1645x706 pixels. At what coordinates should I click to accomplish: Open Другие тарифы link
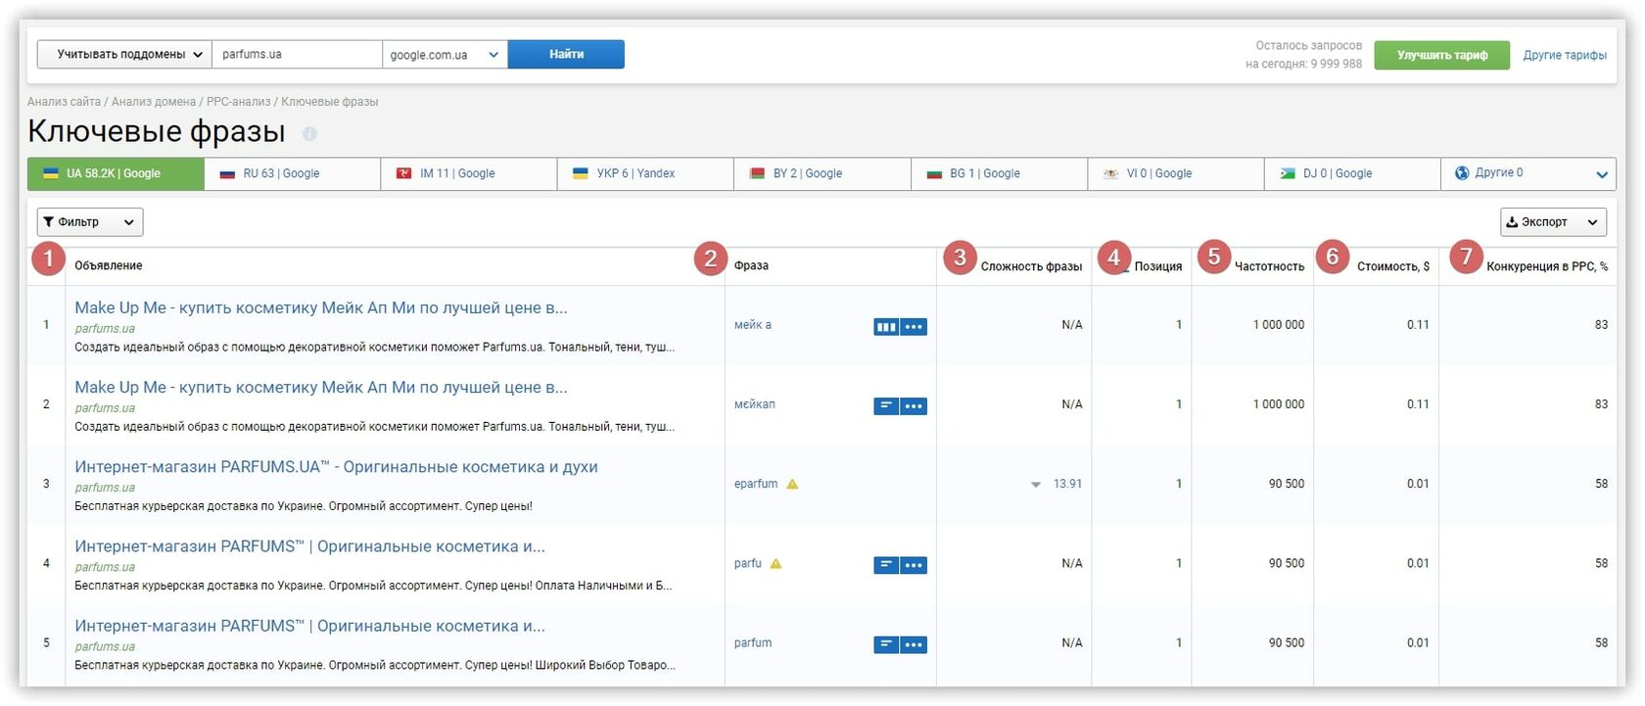coord(1565,55)
